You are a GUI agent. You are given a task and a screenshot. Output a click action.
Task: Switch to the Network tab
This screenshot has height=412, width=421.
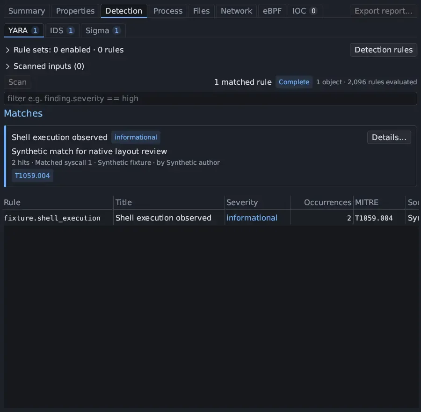tap(236, 11)
